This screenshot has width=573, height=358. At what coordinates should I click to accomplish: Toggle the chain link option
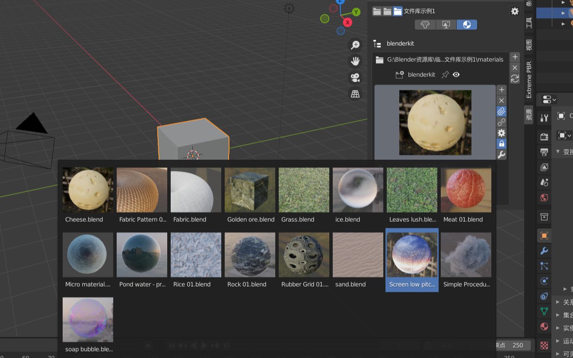click(501, 122)
